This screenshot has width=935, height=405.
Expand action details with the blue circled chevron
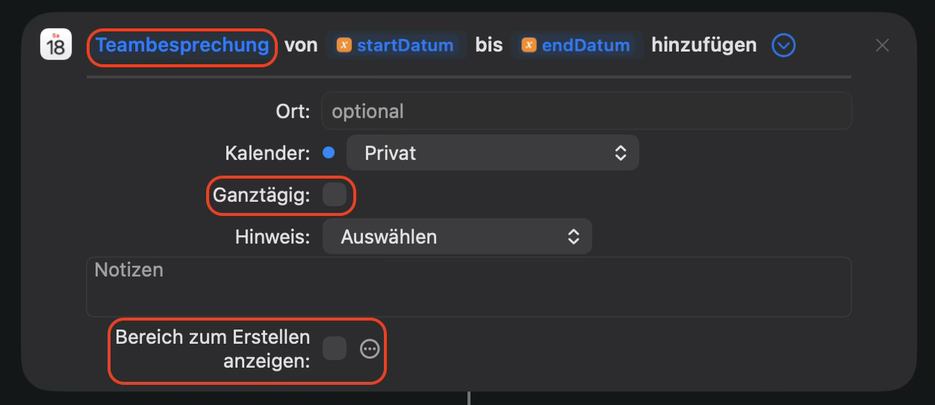coord(783,46)
